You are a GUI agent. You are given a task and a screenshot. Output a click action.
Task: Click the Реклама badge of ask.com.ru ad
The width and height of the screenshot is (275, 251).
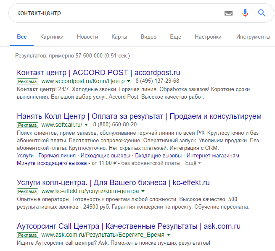click(x=27, y=235)
